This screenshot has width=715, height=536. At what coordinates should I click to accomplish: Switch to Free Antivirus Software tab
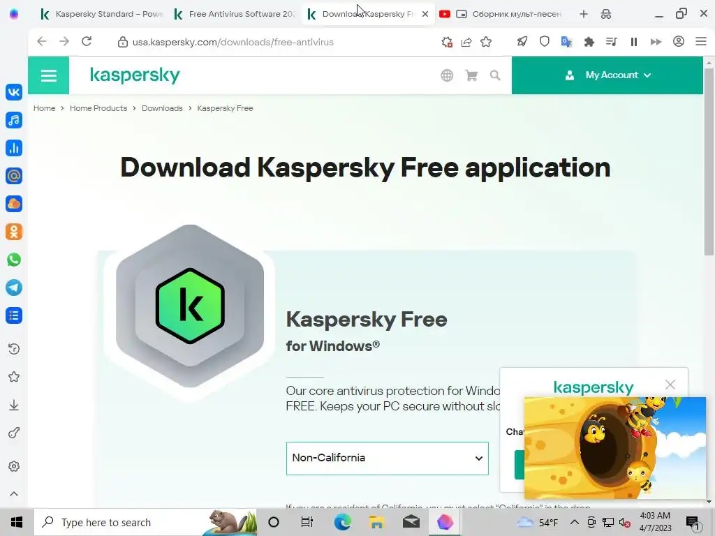[235, 14]
